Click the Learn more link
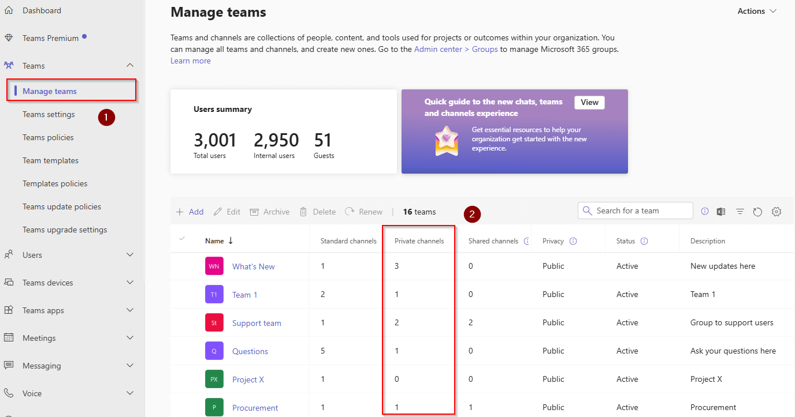The image size is (795, 417). click(x=190, y=60)
